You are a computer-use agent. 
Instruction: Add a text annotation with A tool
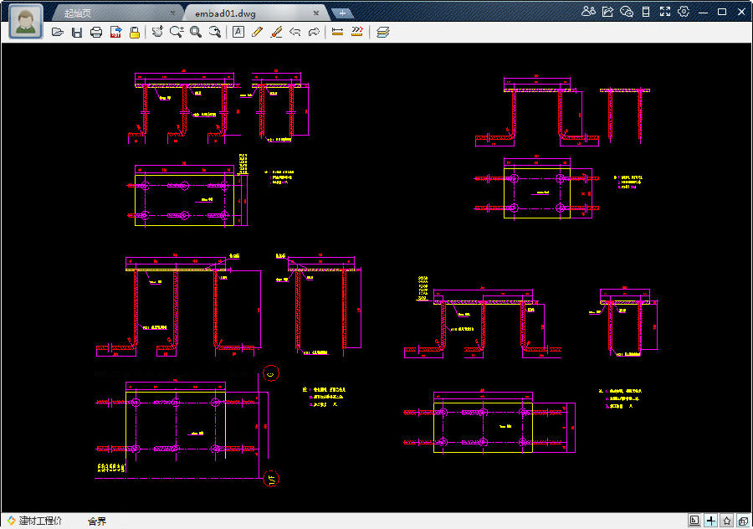[238, 32]
